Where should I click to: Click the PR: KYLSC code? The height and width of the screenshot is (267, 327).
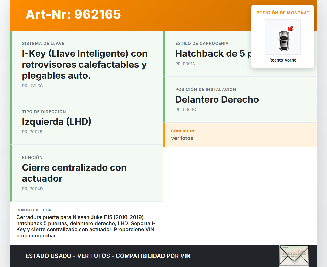click(32, 86)
